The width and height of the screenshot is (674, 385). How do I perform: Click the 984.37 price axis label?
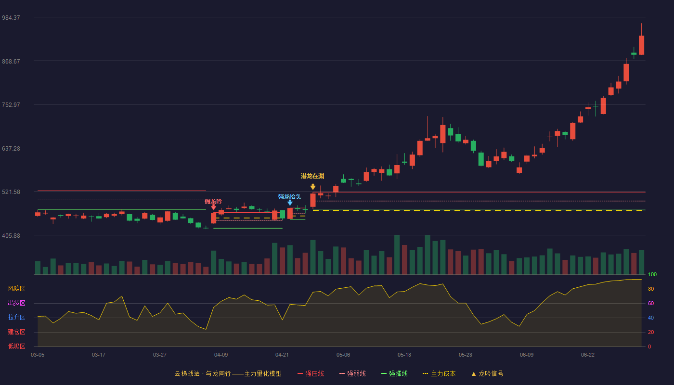pyautogui.click(x=11, y=17)
